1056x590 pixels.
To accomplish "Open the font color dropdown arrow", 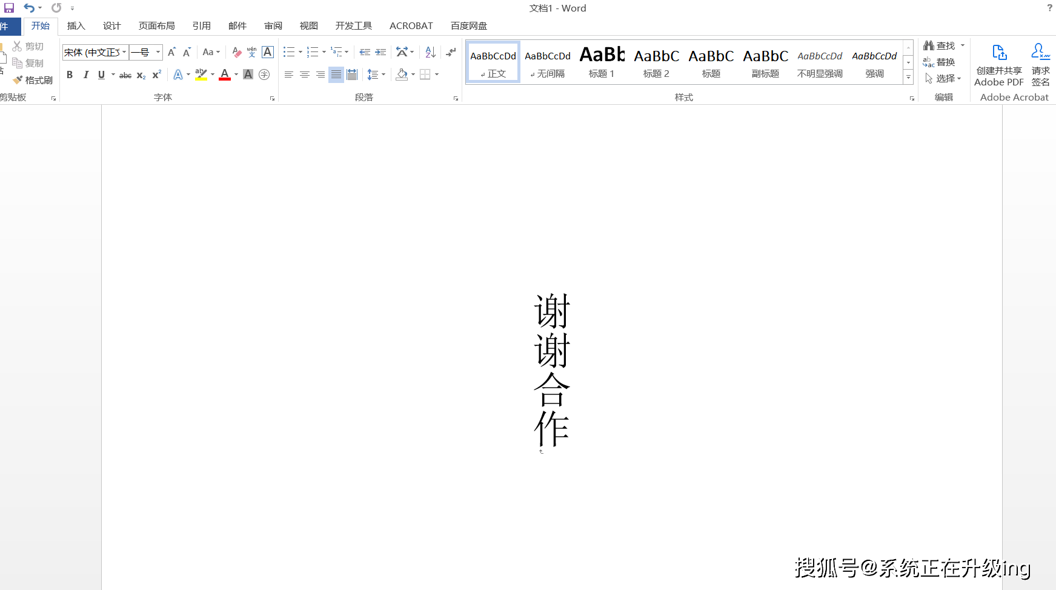I will [x=236, y=75].
